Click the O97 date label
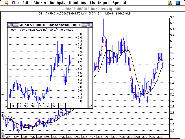The width and height of the screenshot is (185, 139). coord(107,137)
